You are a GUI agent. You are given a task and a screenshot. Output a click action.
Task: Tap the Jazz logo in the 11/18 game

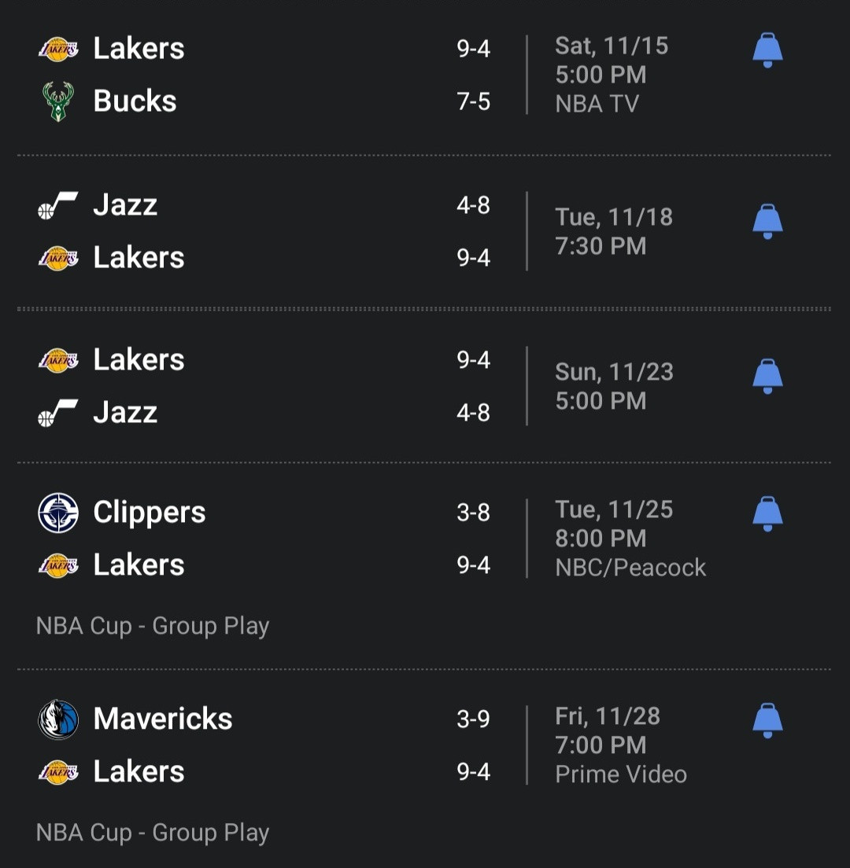point(58,206)
